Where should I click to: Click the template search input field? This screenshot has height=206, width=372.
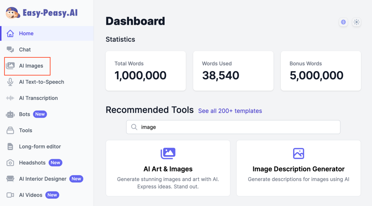point(236,127)
